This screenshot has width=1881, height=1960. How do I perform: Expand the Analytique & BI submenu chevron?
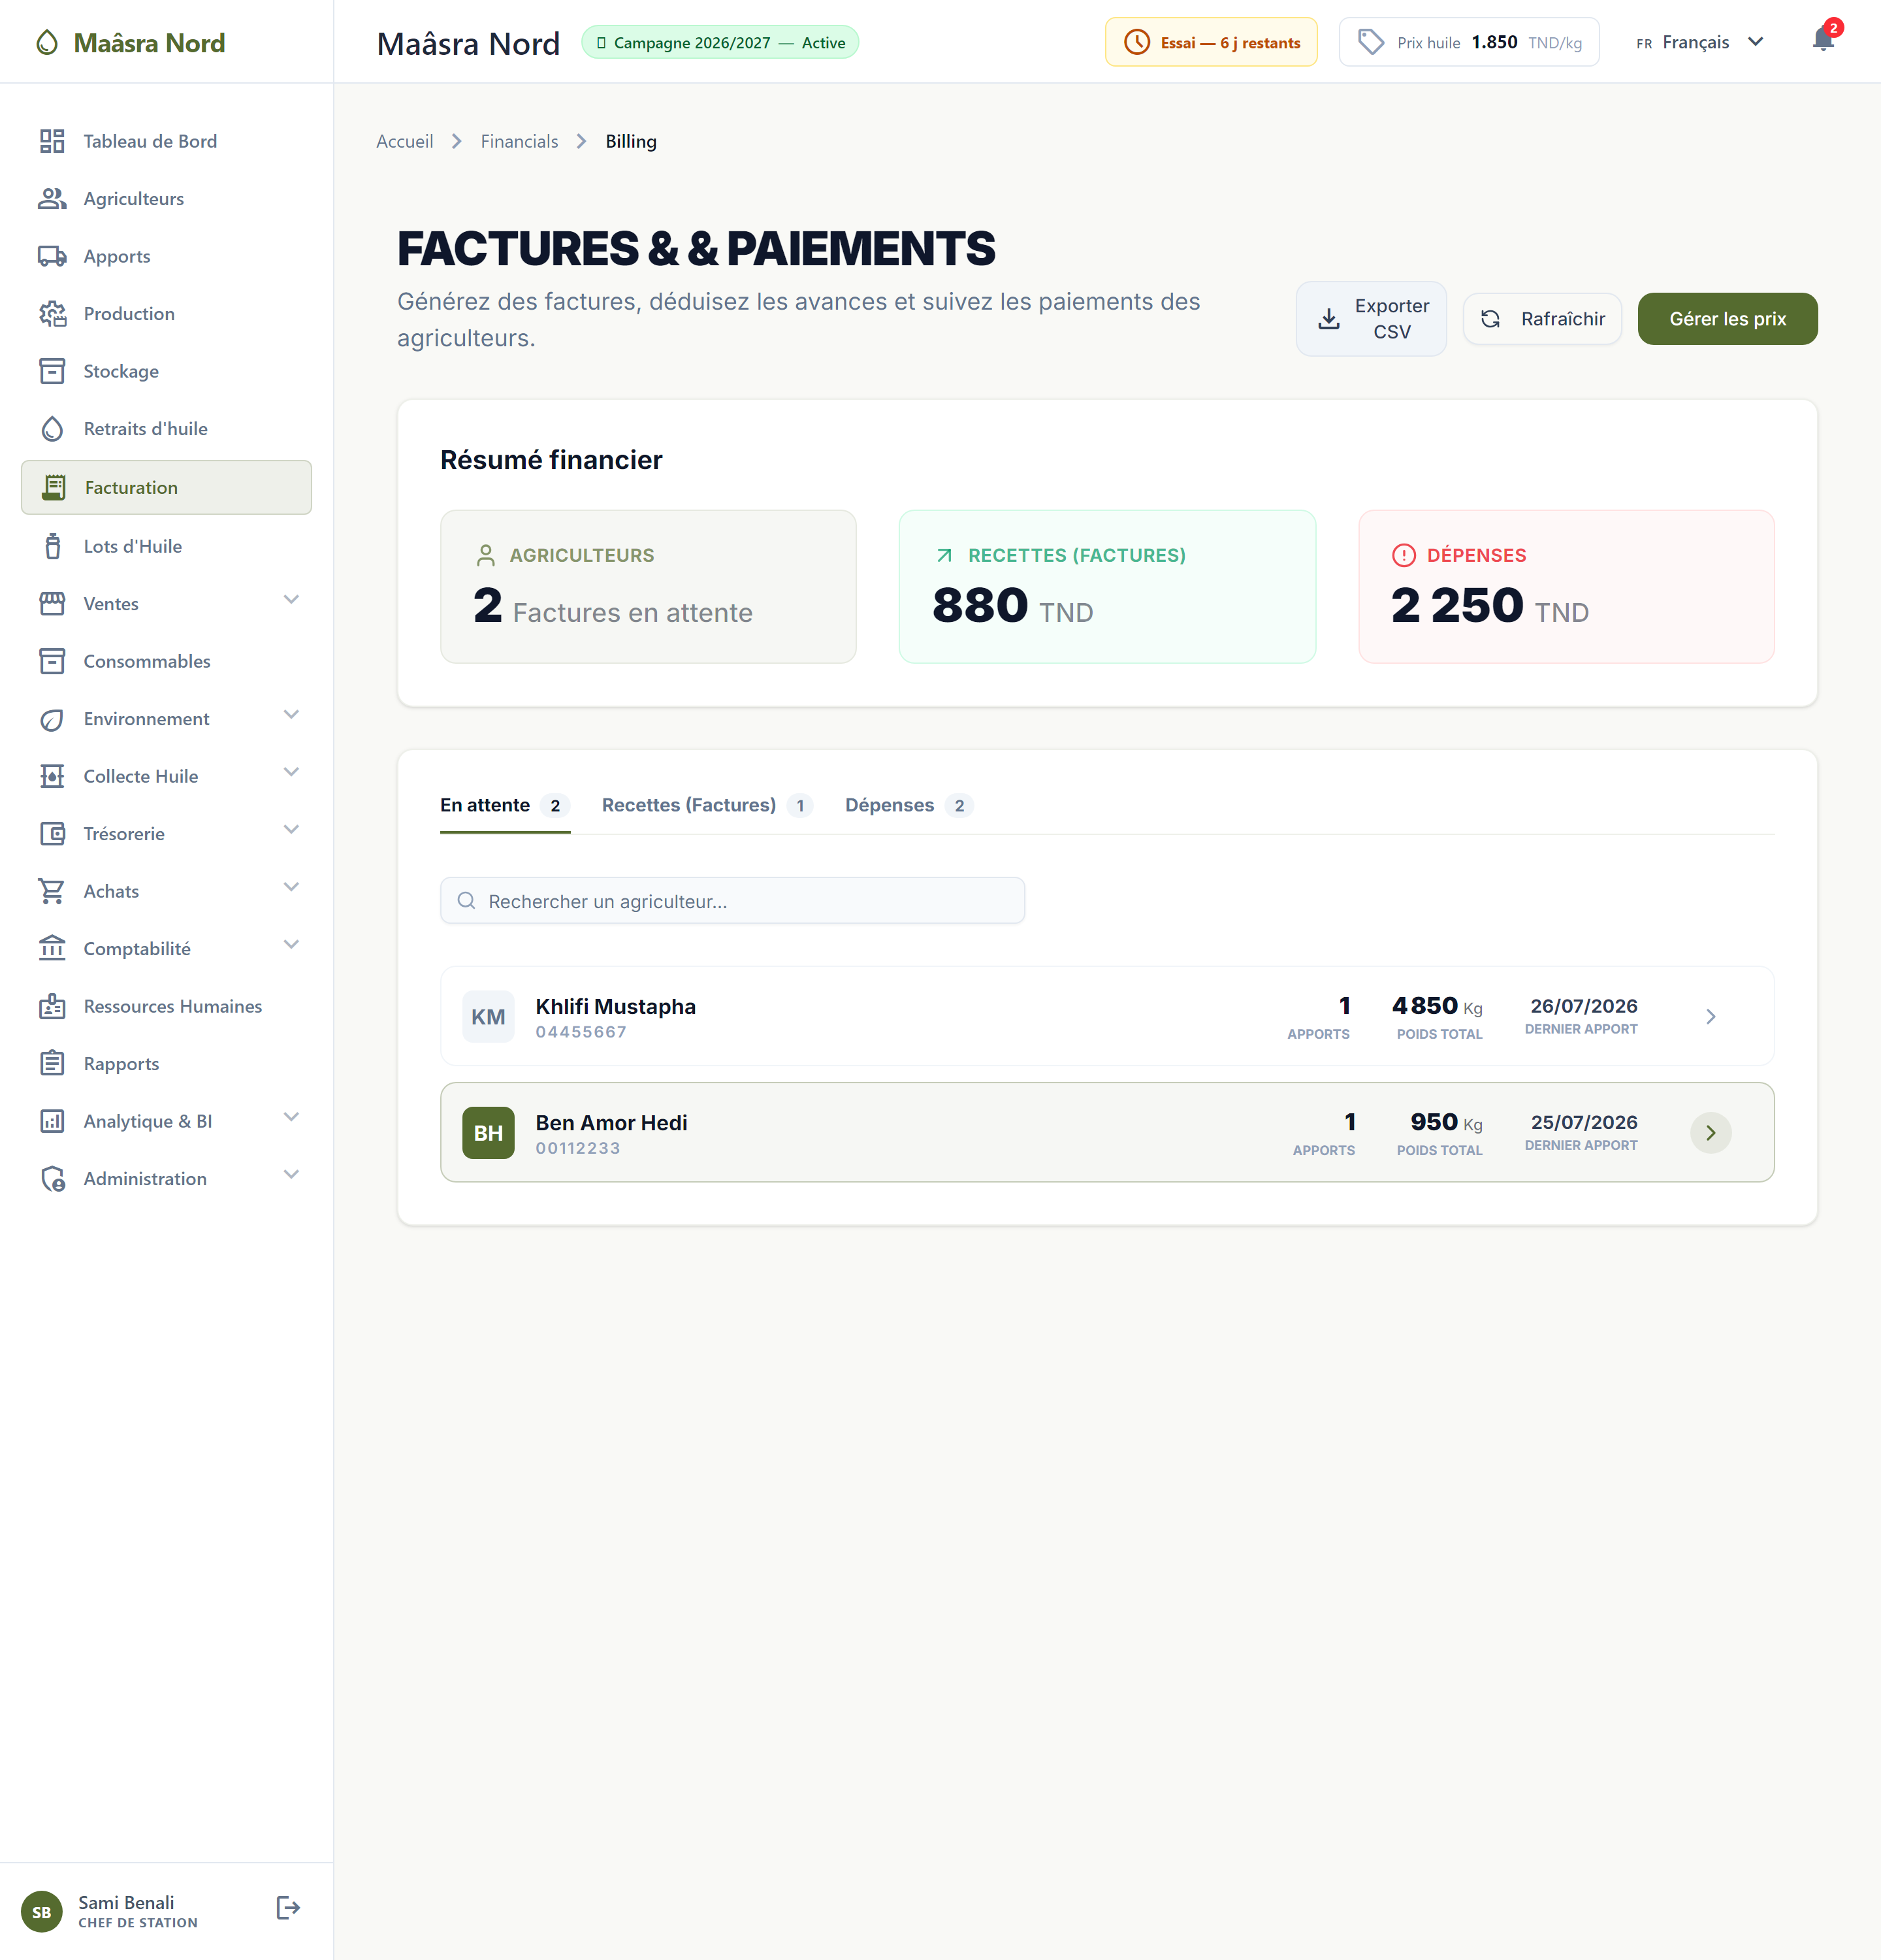pos(291,1117)
